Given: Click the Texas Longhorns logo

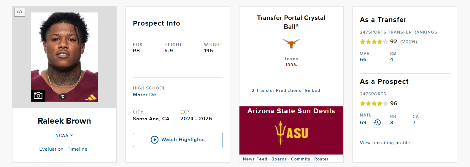Looking at the screenshot, I should (x=291, y=43).
